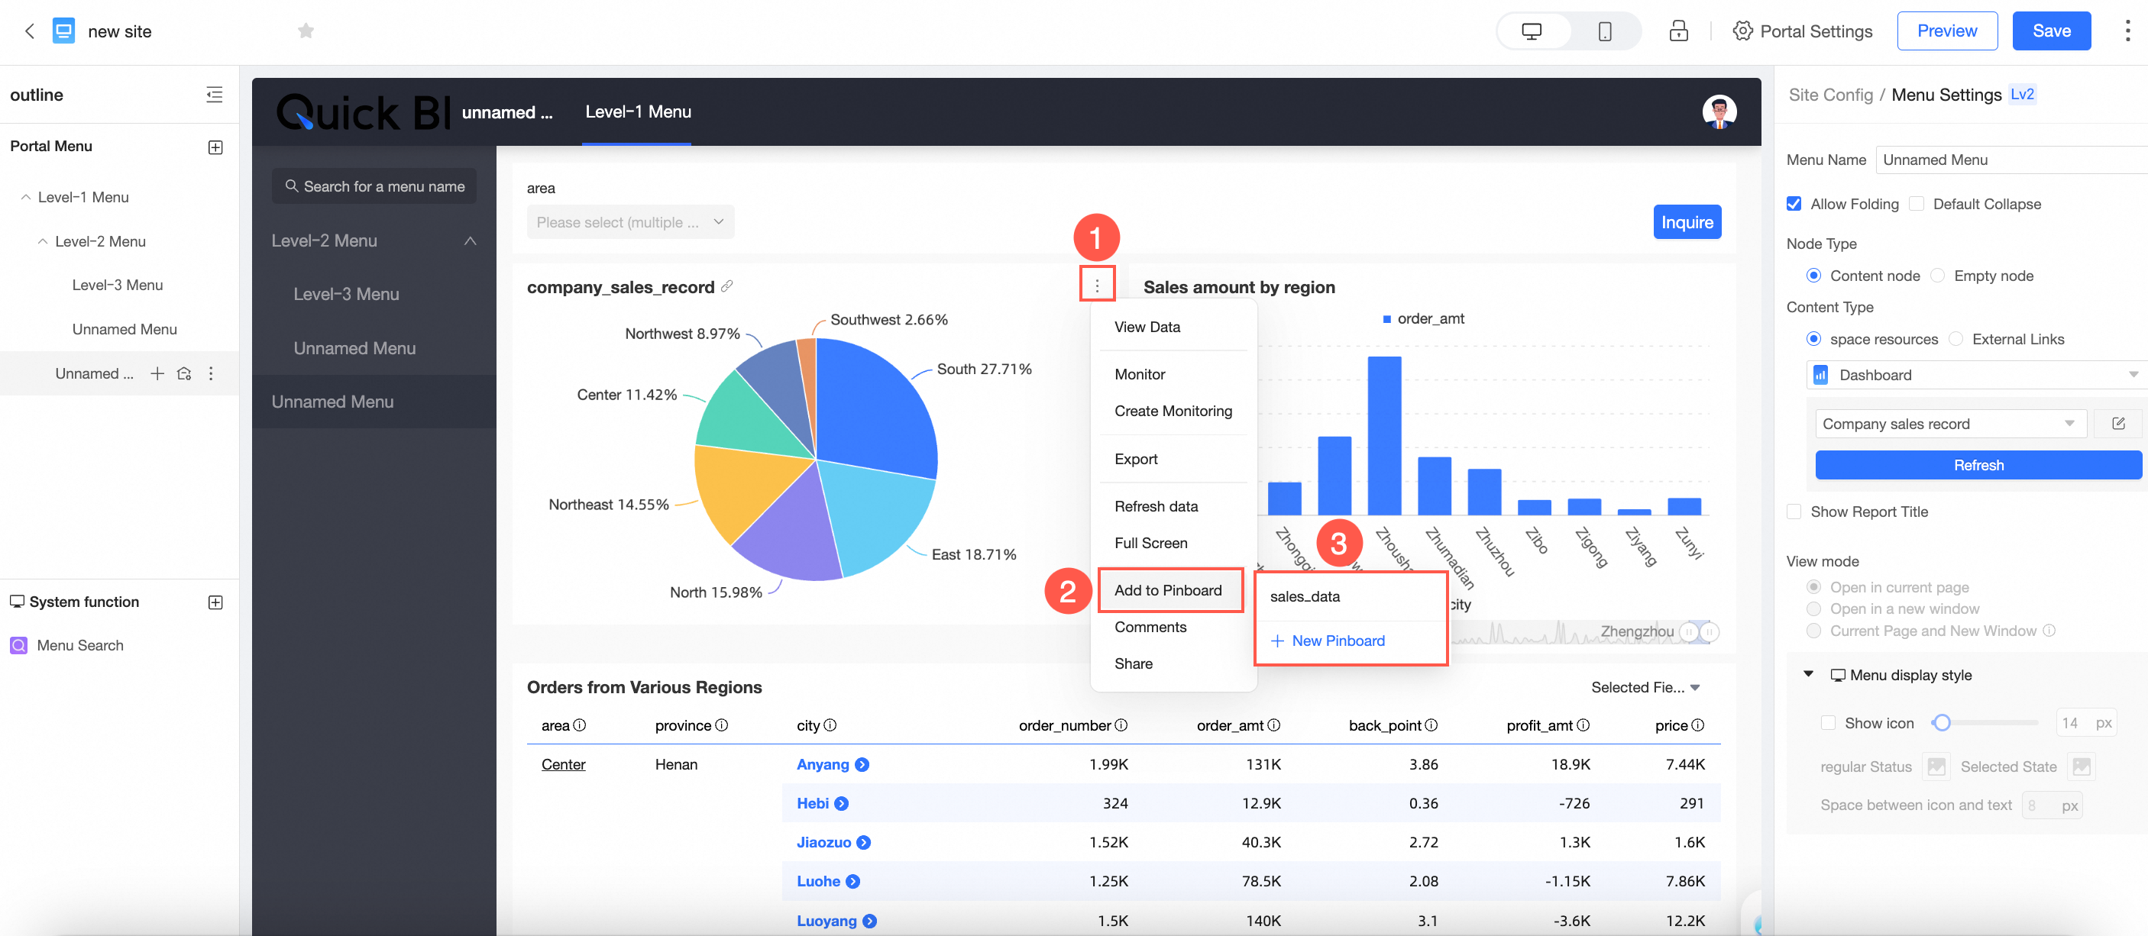Click the lock icon in top bar

(x=1677, y=31)
